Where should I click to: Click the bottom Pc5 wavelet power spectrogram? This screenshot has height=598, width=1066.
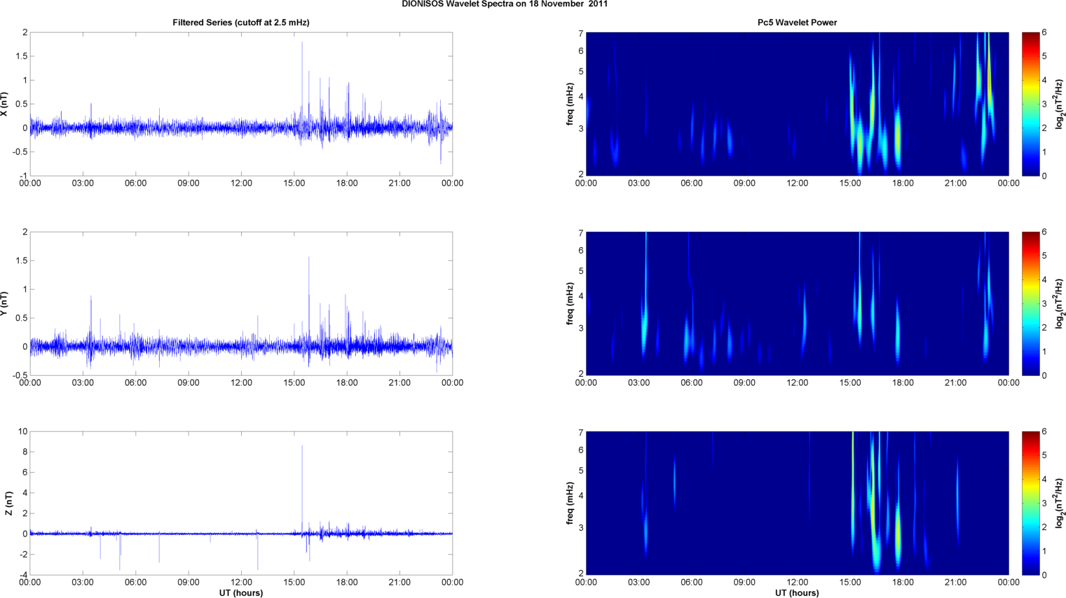[797, 503]
